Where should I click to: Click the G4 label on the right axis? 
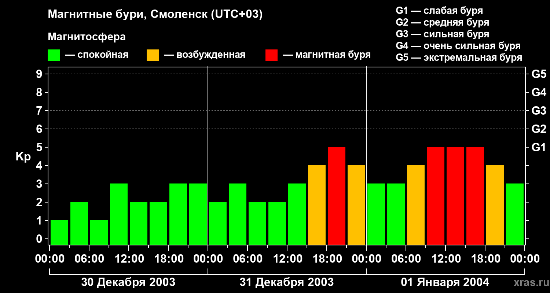coord(539,92)
